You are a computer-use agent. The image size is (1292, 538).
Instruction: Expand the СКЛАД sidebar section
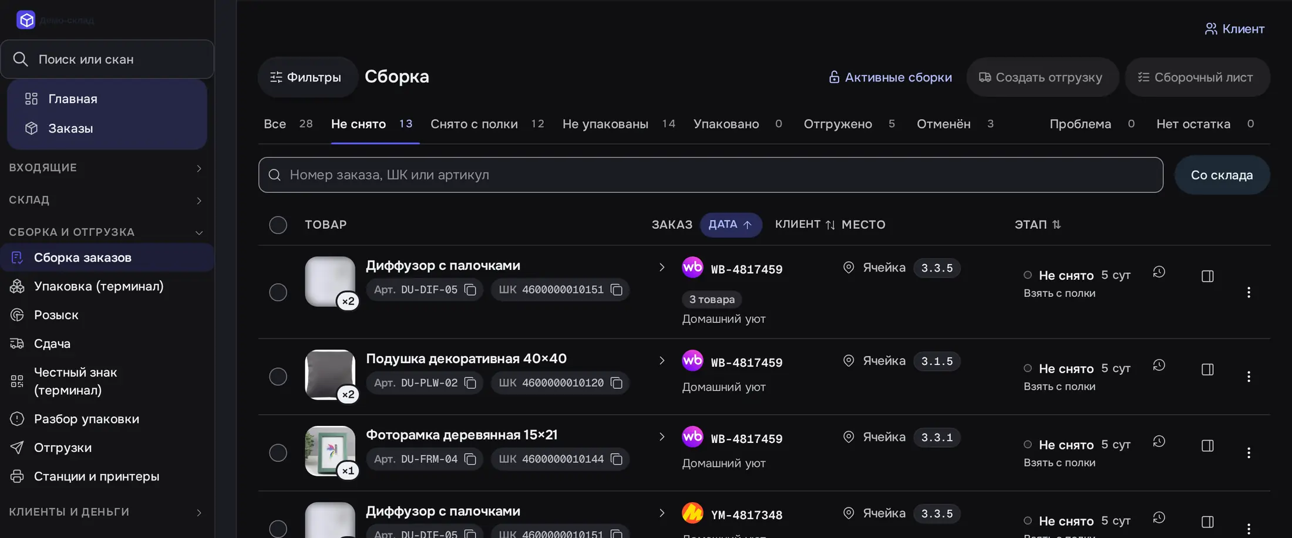click(107, 200)
